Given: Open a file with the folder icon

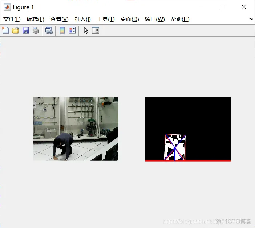Looking at the screenshot, I should click(x=16, y=30).
